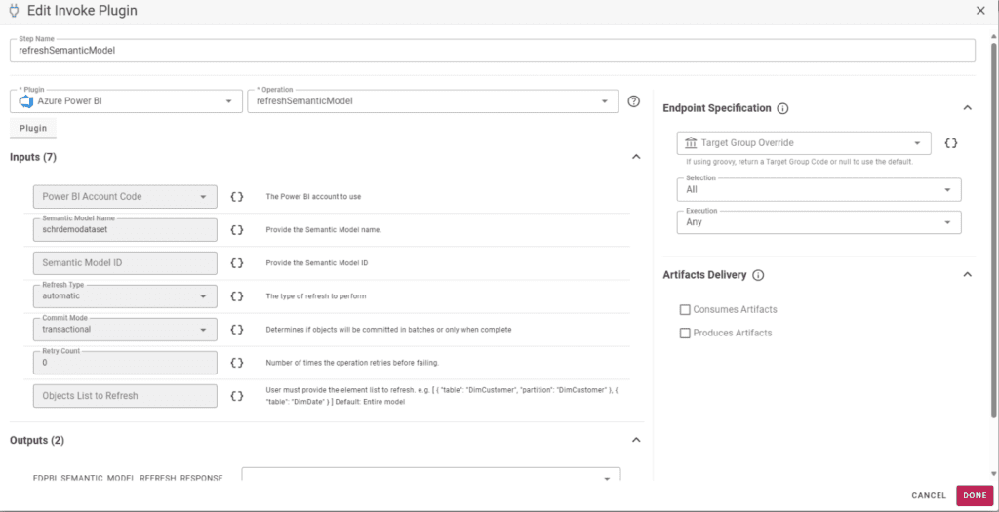The image size is (999, 512).
Task: Open groovy editor for Semantic Model ID
Action: coord(237,263)
